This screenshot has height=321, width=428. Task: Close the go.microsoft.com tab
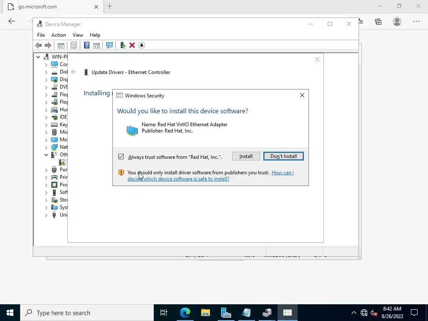coord(97,7)
